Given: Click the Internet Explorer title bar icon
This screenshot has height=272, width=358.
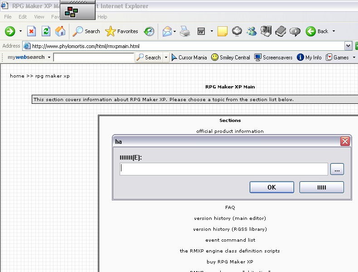Looking at the screenshot, I should (5, 5).
